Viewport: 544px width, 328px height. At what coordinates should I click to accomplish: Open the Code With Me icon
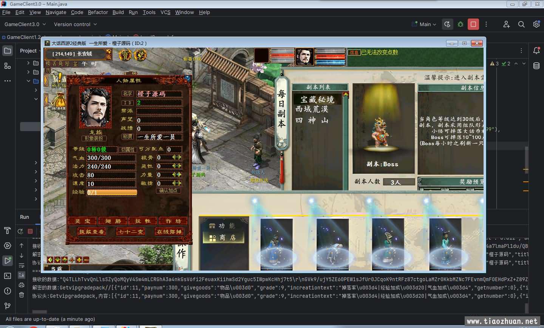507,24
